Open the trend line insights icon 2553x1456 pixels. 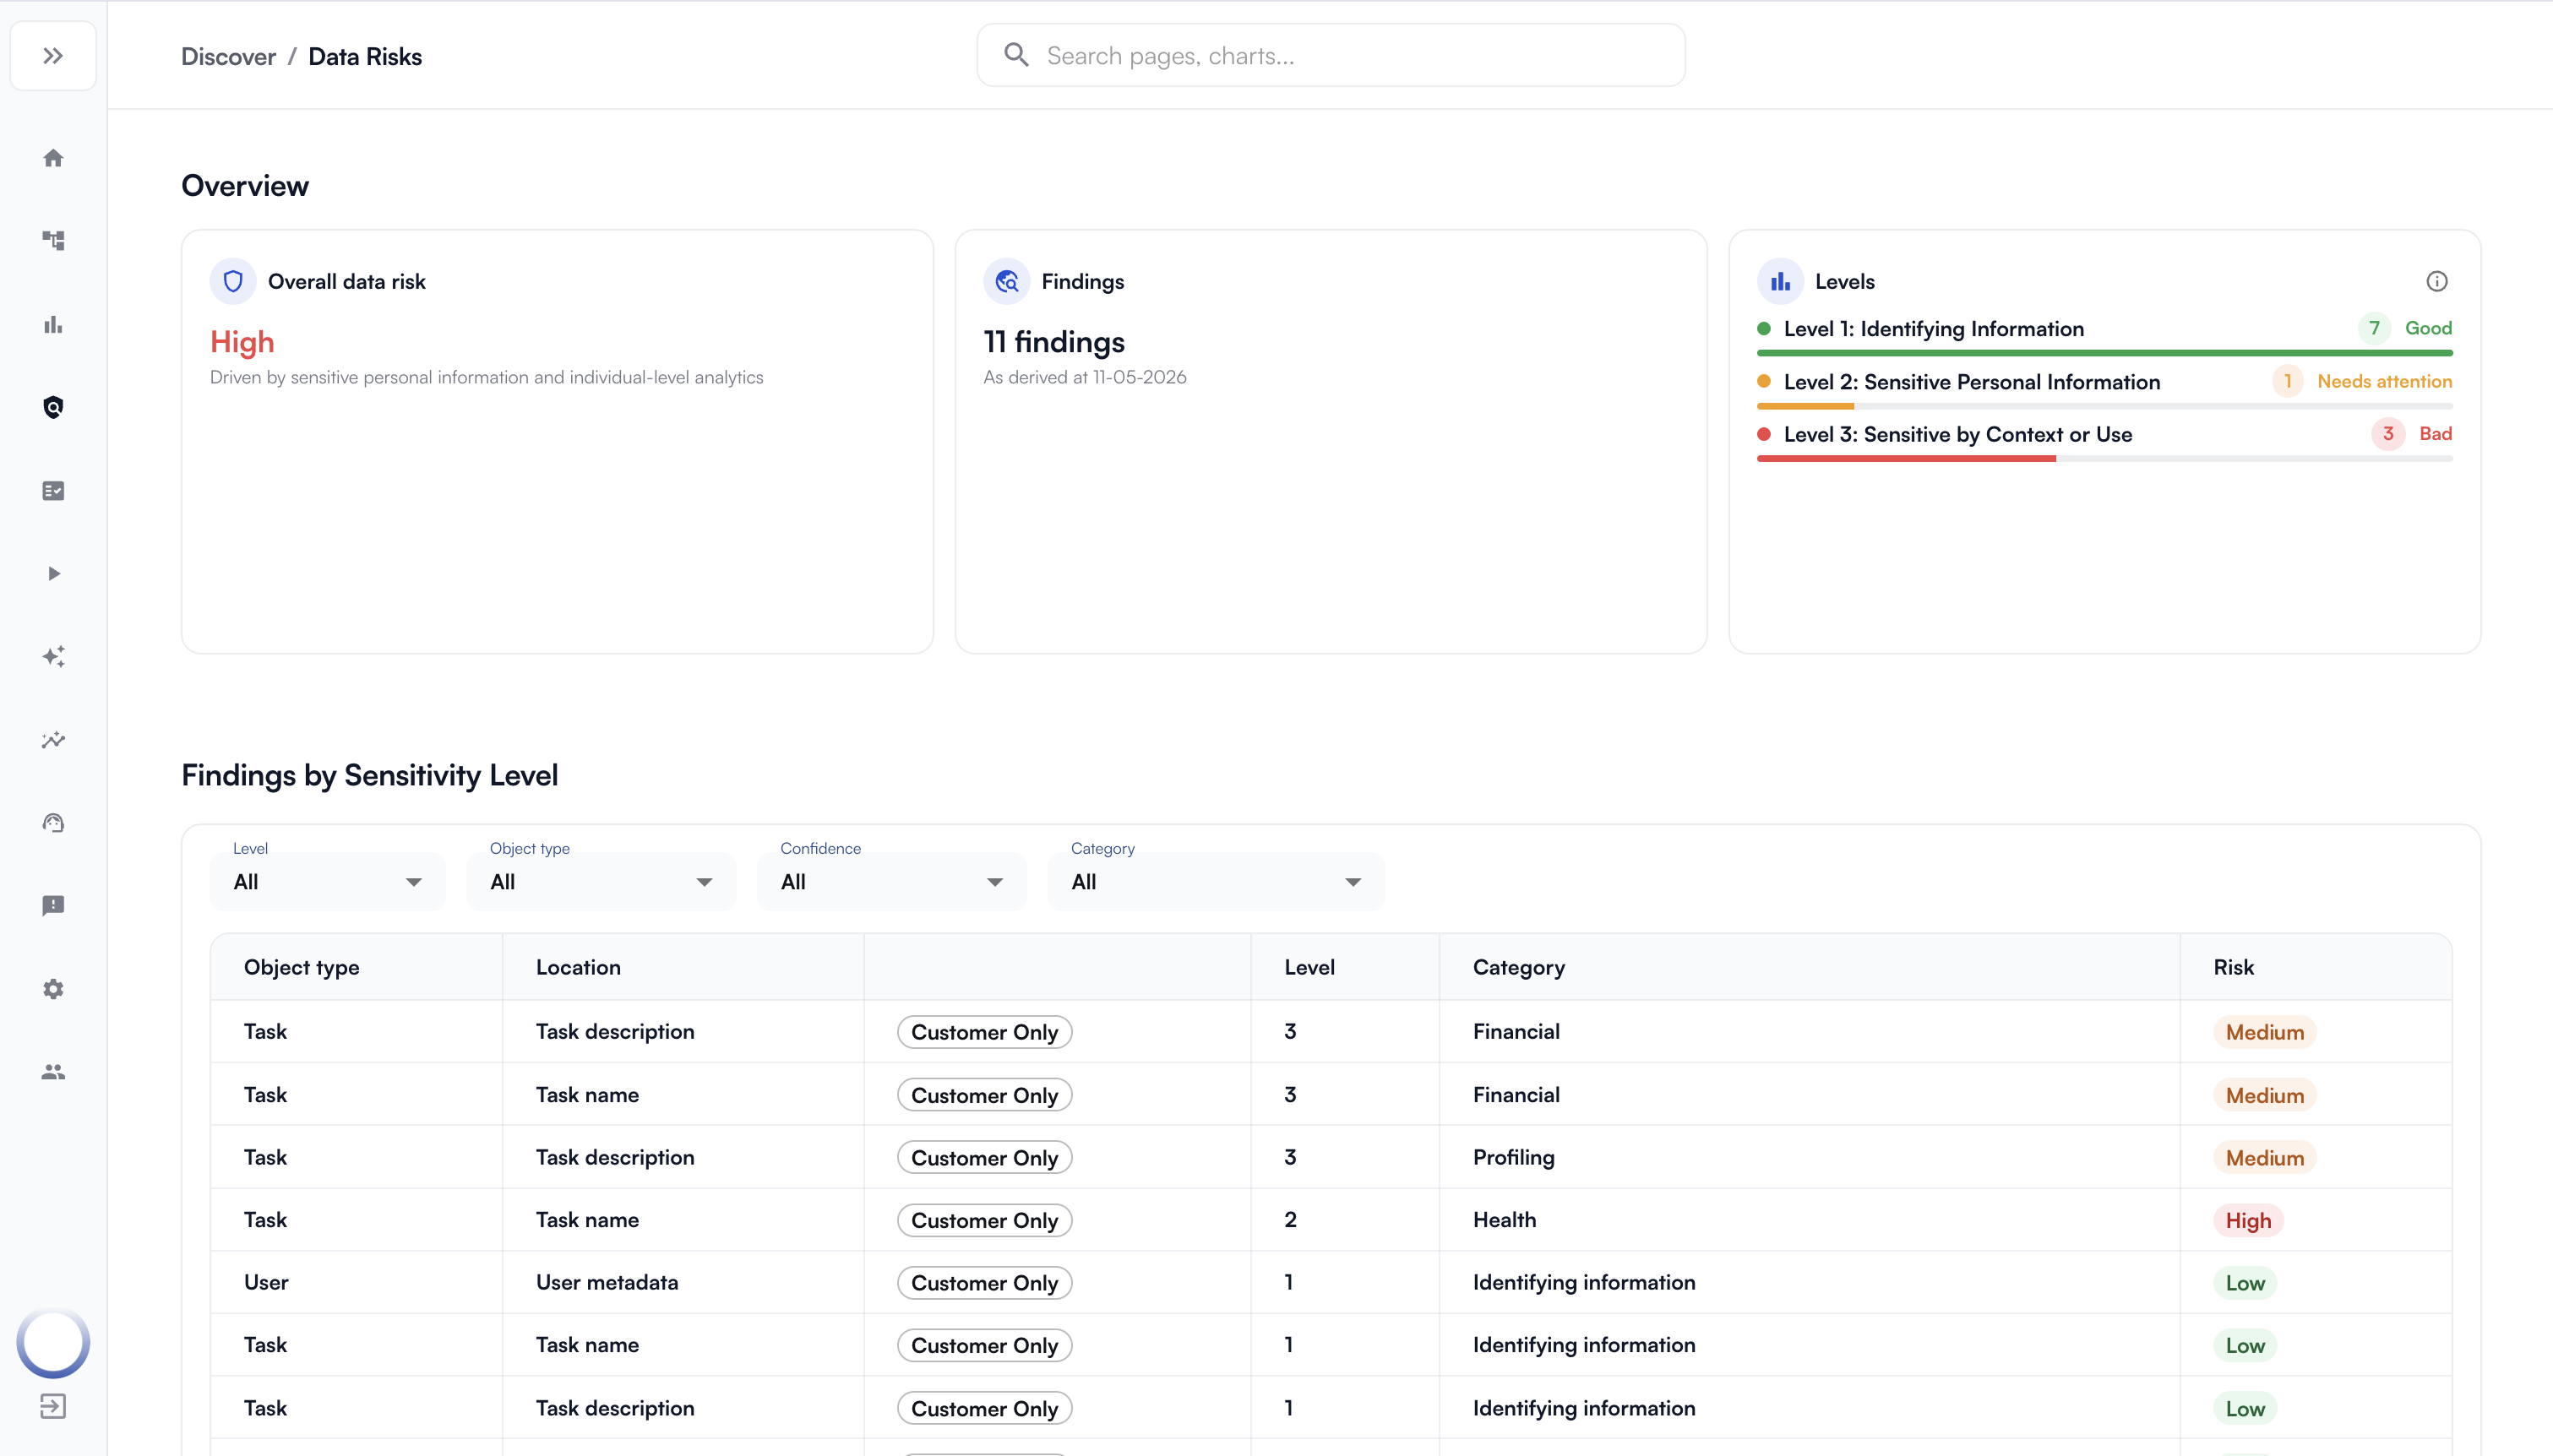click(53, 740)
